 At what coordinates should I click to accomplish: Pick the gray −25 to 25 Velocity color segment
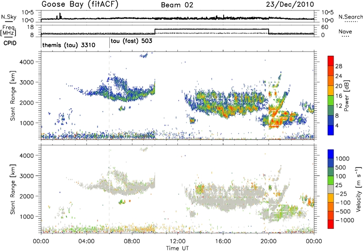point(331,189)
